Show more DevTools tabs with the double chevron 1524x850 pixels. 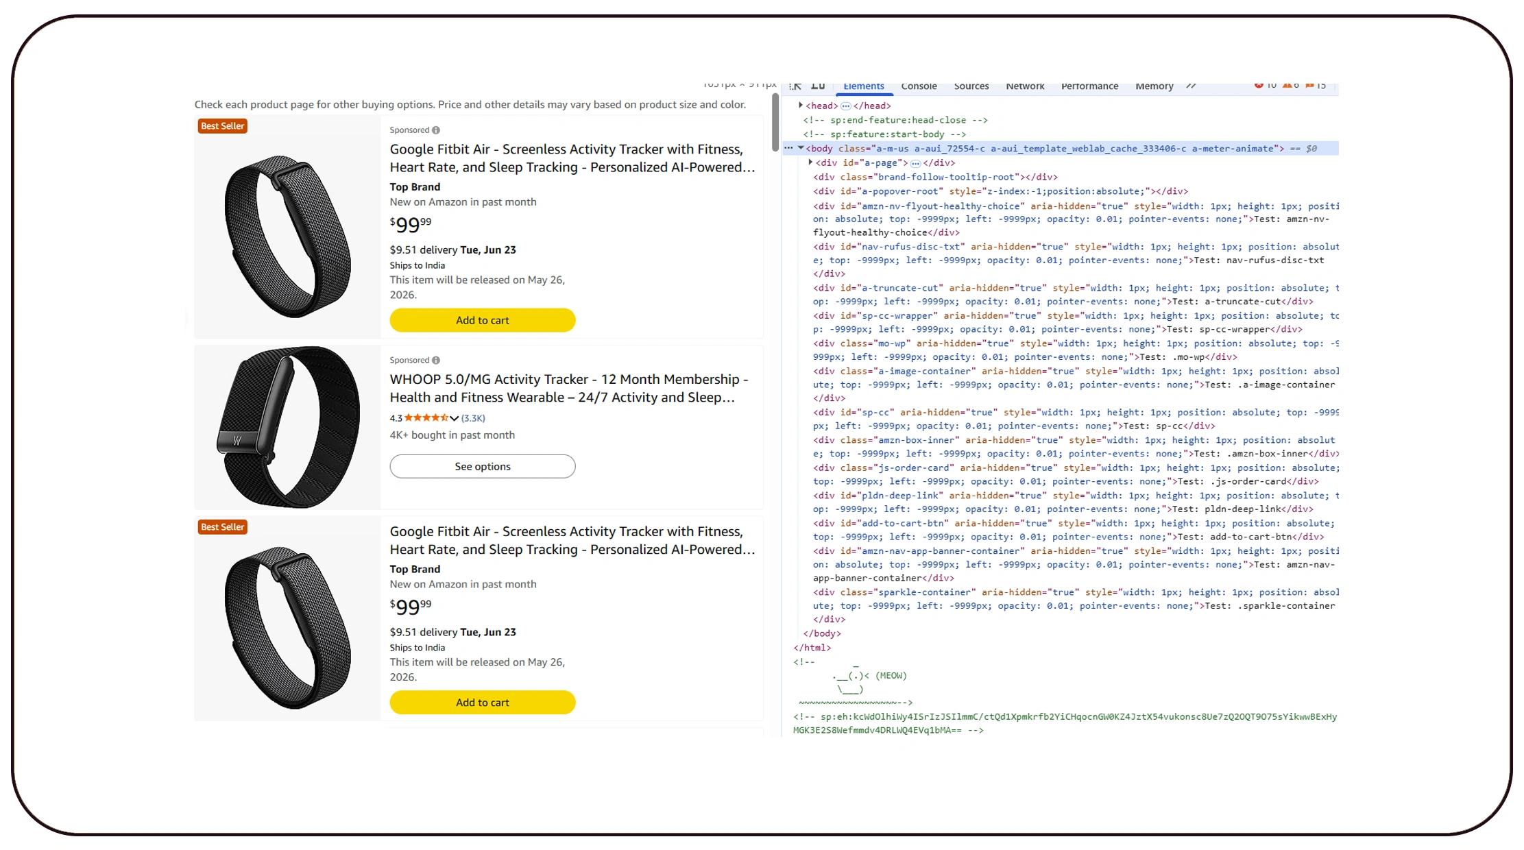click(1192, 86)
